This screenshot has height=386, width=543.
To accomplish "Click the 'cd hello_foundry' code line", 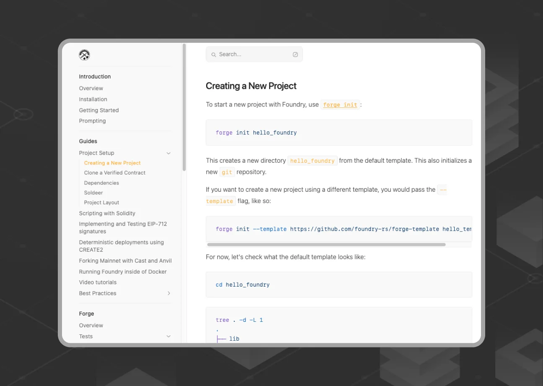I will click(243, 284).
